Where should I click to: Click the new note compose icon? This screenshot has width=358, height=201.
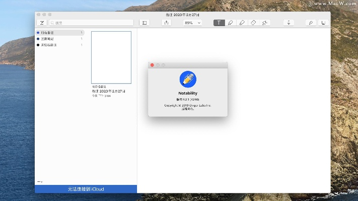tap(42, 23)
